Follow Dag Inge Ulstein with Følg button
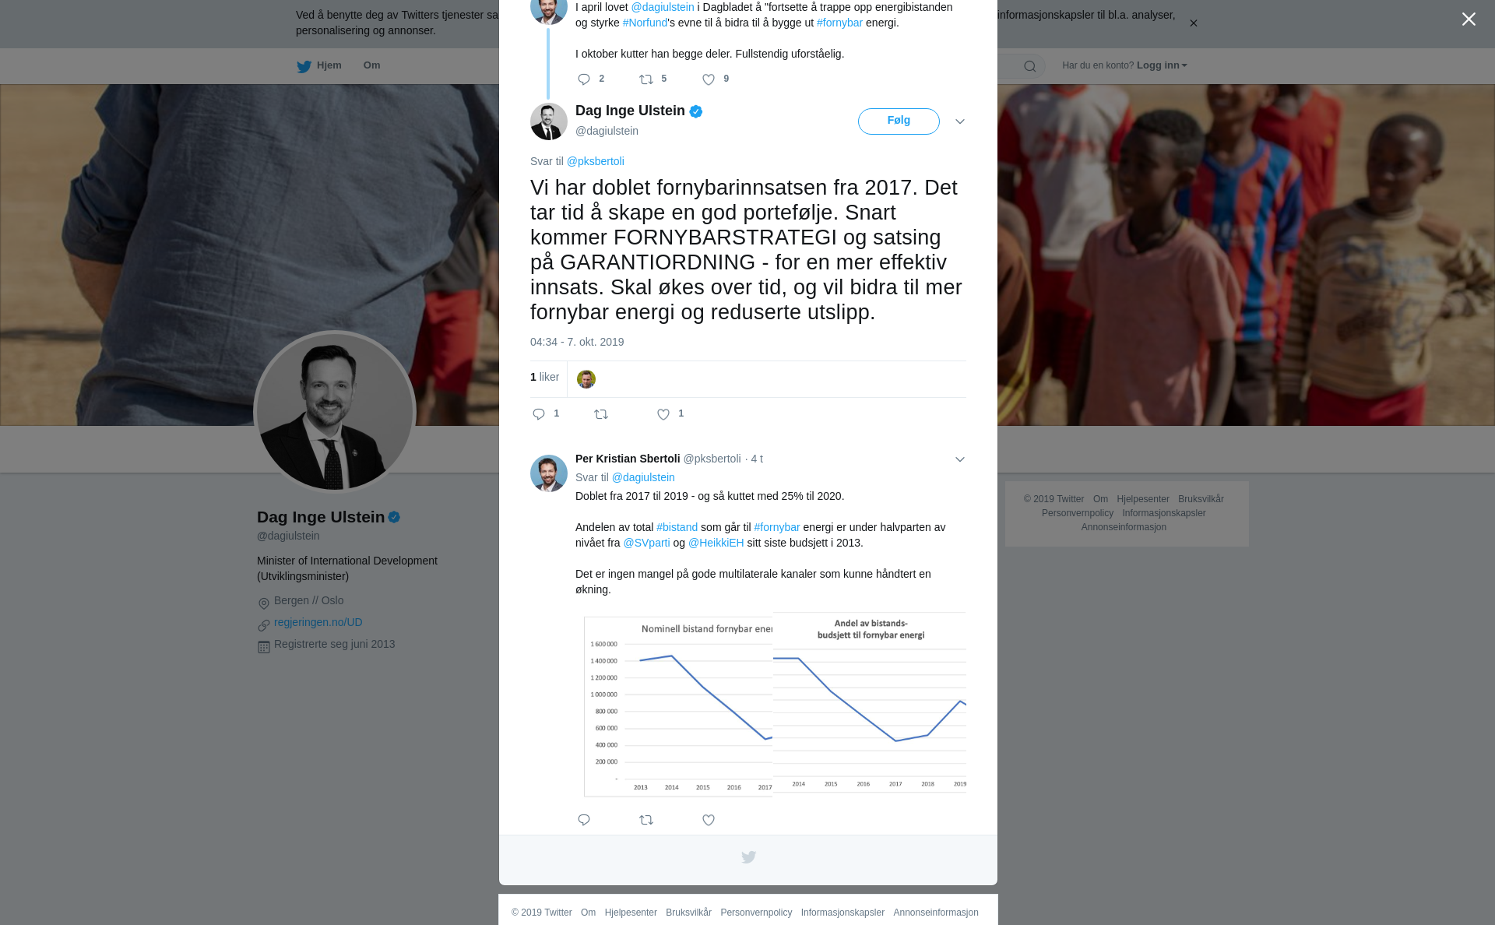The image size is (1495, 925). click(x=899, y=121)
